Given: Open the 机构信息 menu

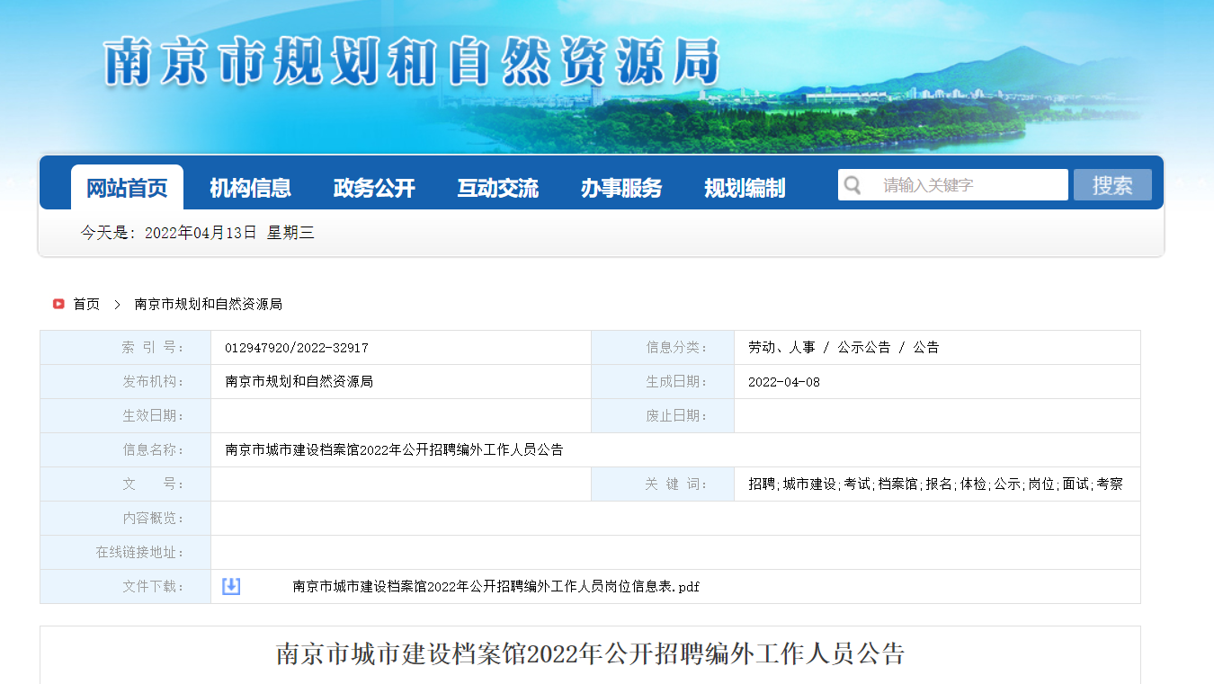Looking at the screenshot, I should pos(250,188).
